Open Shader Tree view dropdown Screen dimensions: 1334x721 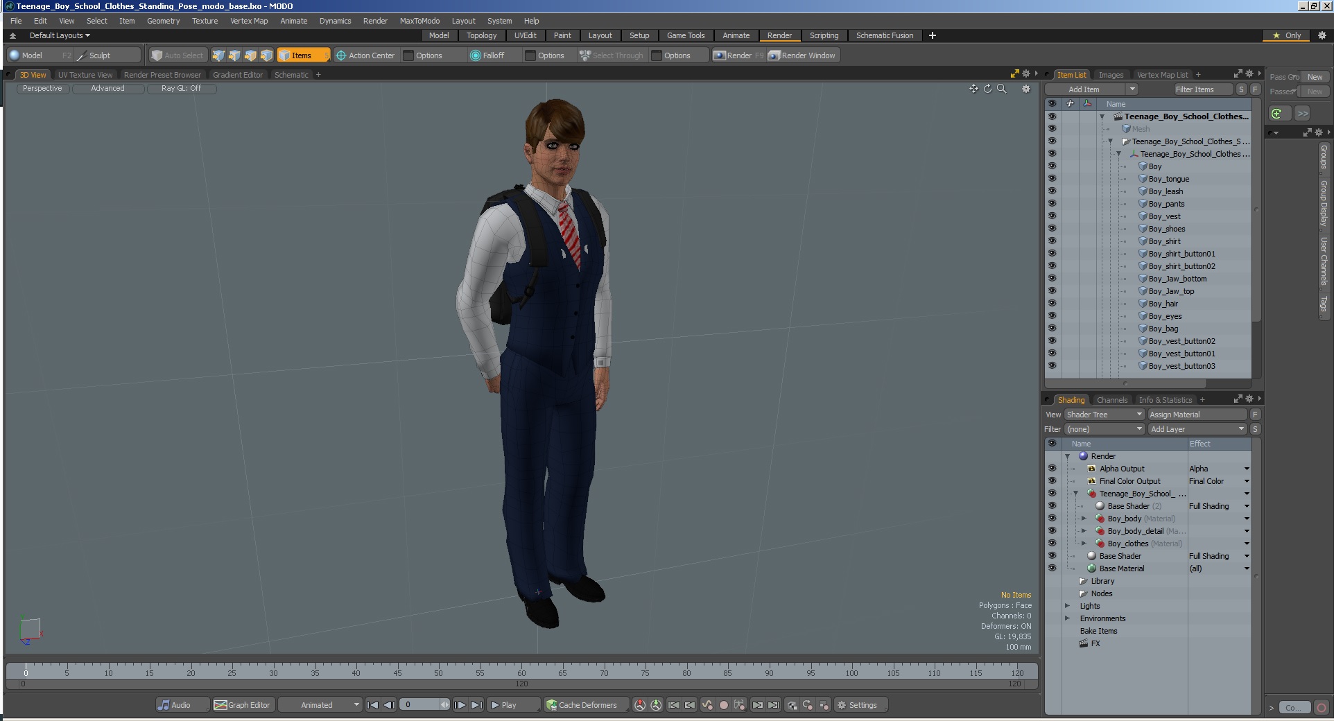point(1104,415)
